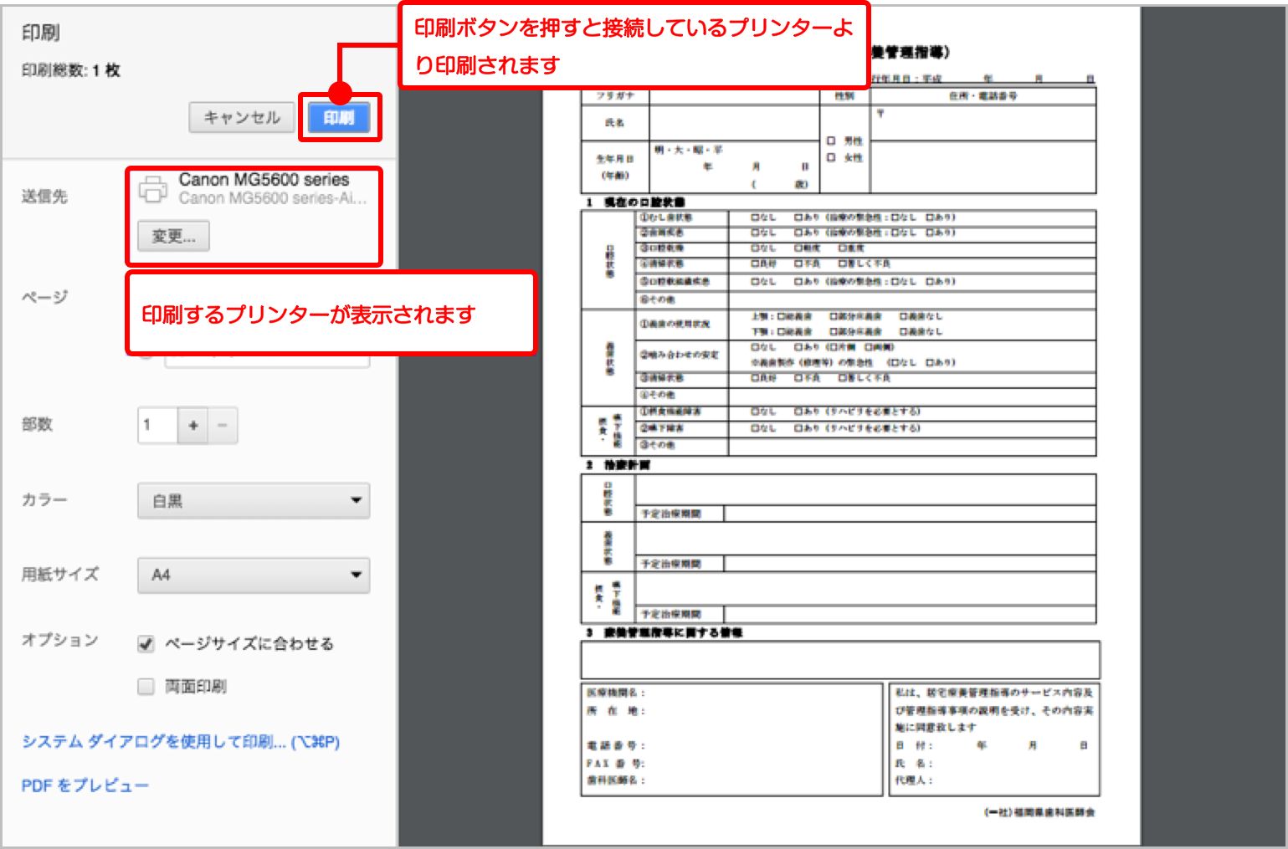The width and height of the screenshot is (1288, 849).
Task: Open the カラー dropdown showing 白黒
Action: [254, 500]
